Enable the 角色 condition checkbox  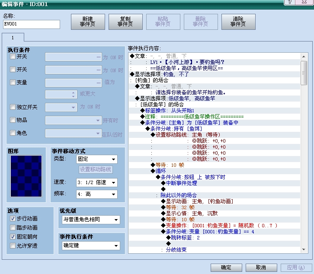(13, 133)
